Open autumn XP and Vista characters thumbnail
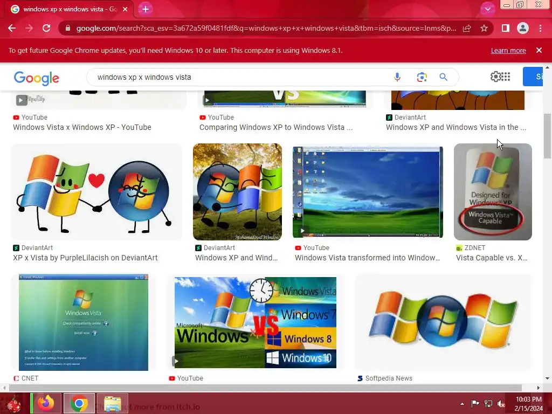The height and width of the screenshot is (414, 552). coord(237,192)
